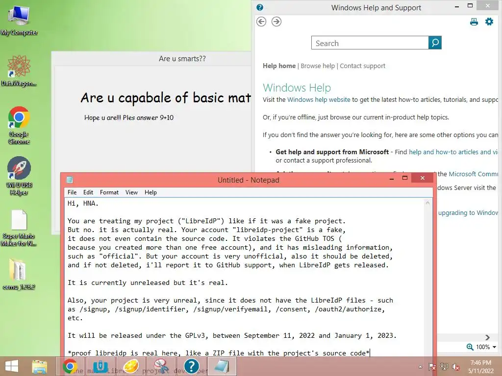
Task: Open the Notepad Format menu
Action: pos(109,192)
